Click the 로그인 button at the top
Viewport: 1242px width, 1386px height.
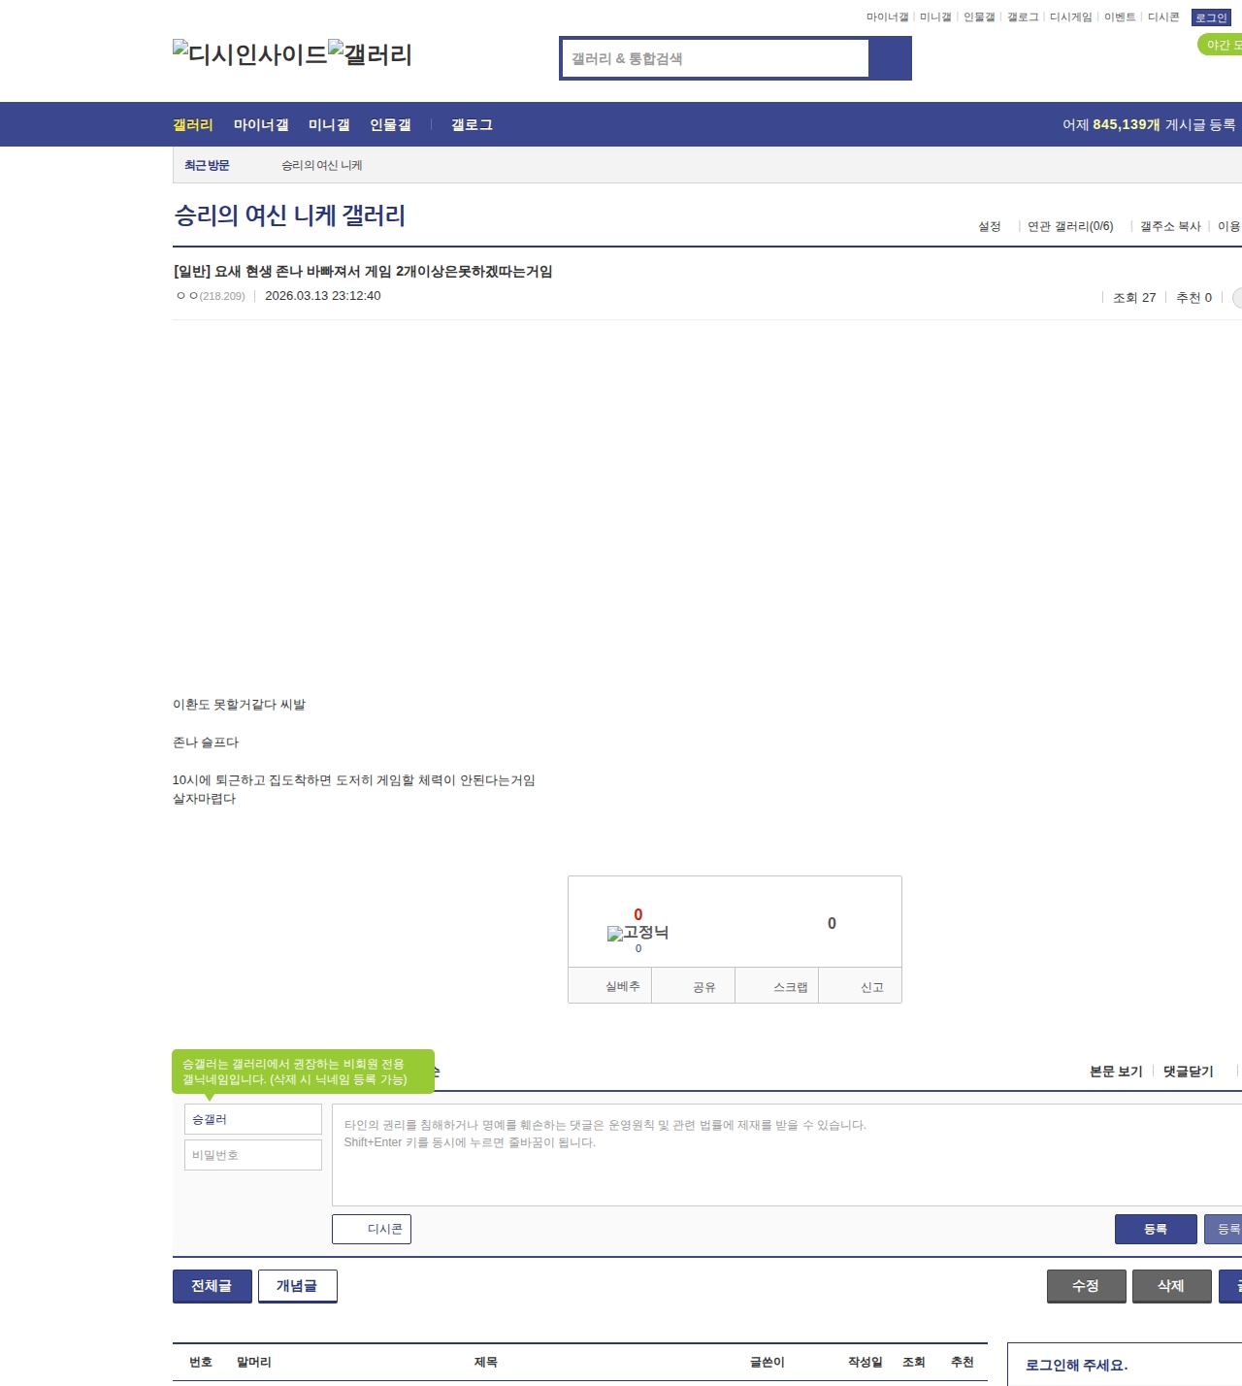pyautogui.click(x=1211, y=17)
